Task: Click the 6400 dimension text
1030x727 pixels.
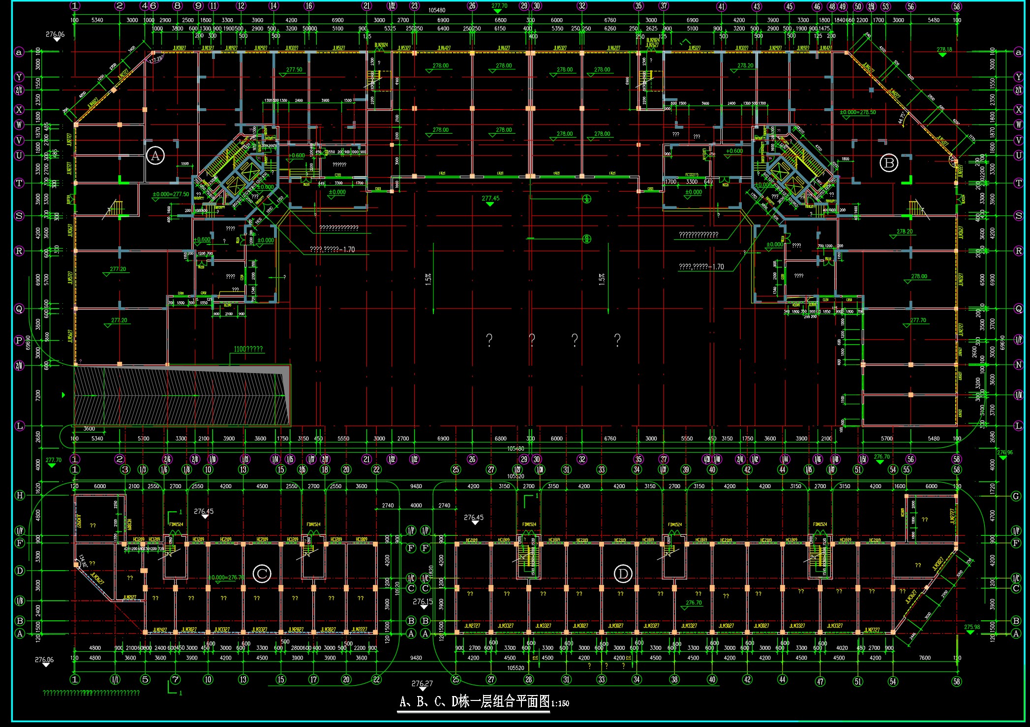Action: click(443, 29)
